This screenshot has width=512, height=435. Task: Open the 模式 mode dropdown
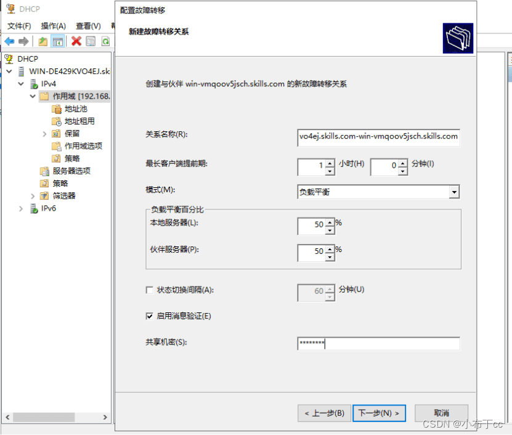[454, 192]
